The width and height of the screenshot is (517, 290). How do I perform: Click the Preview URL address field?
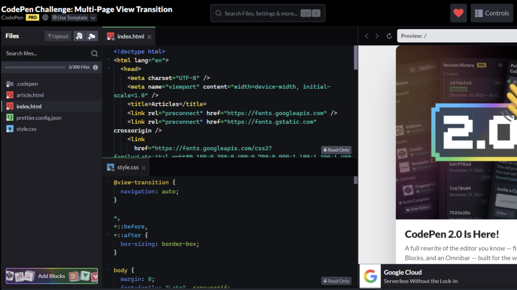tap(457, 36)
